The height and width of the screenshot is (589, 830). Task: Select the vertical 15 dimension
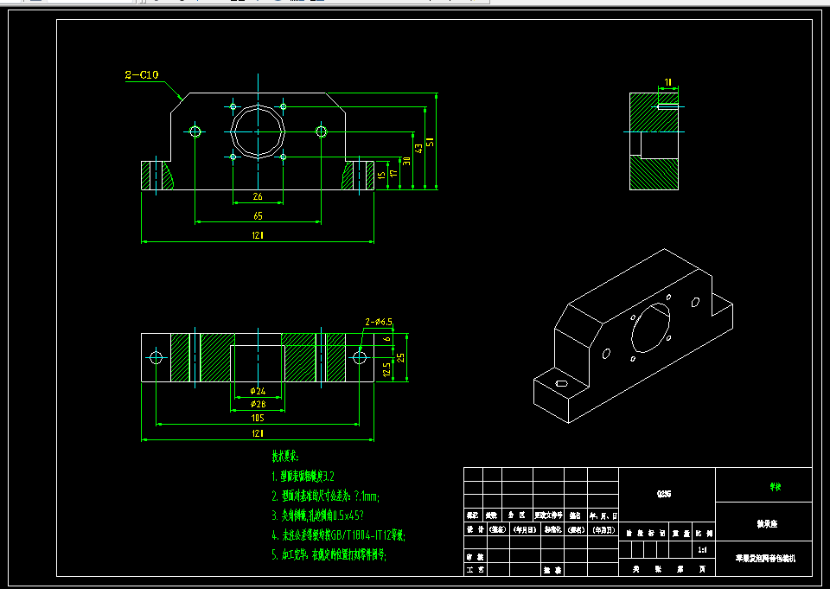[x=381, y=175]
